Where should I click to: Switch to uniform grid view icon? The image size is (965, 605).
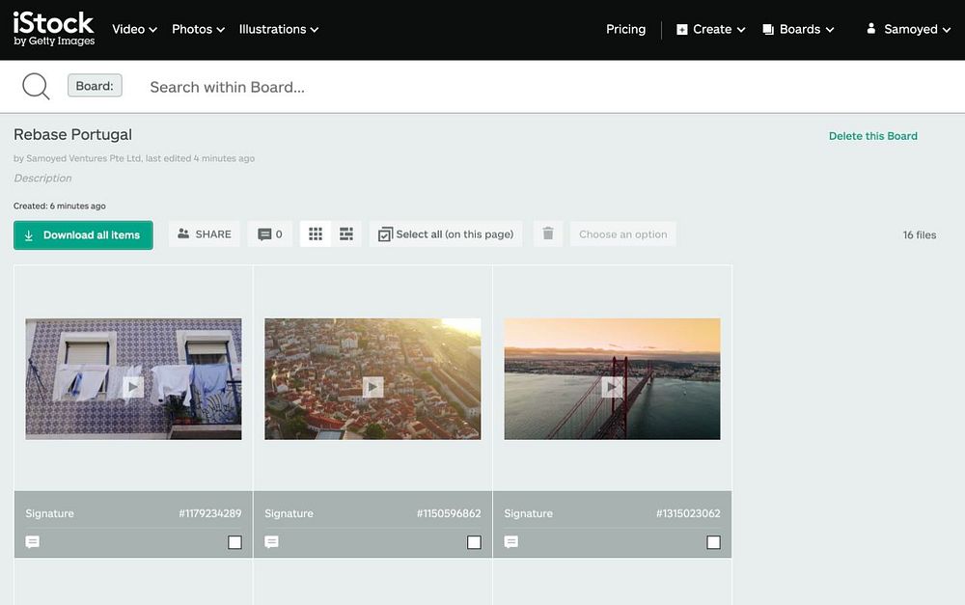click(x=316, y=234)
